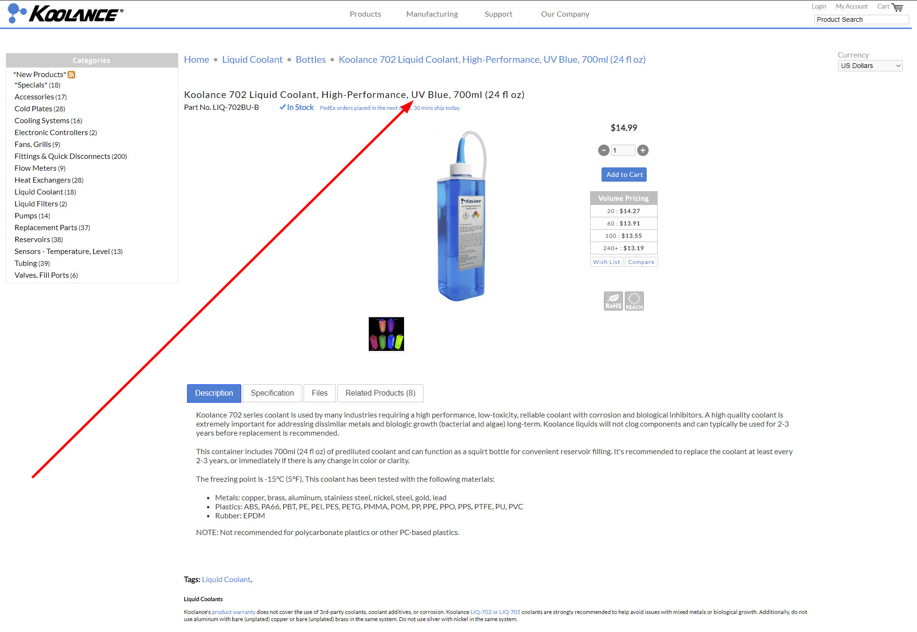
Task: Open the UV coolant bottles thumbnail
Action: click(x=386, y=334)
